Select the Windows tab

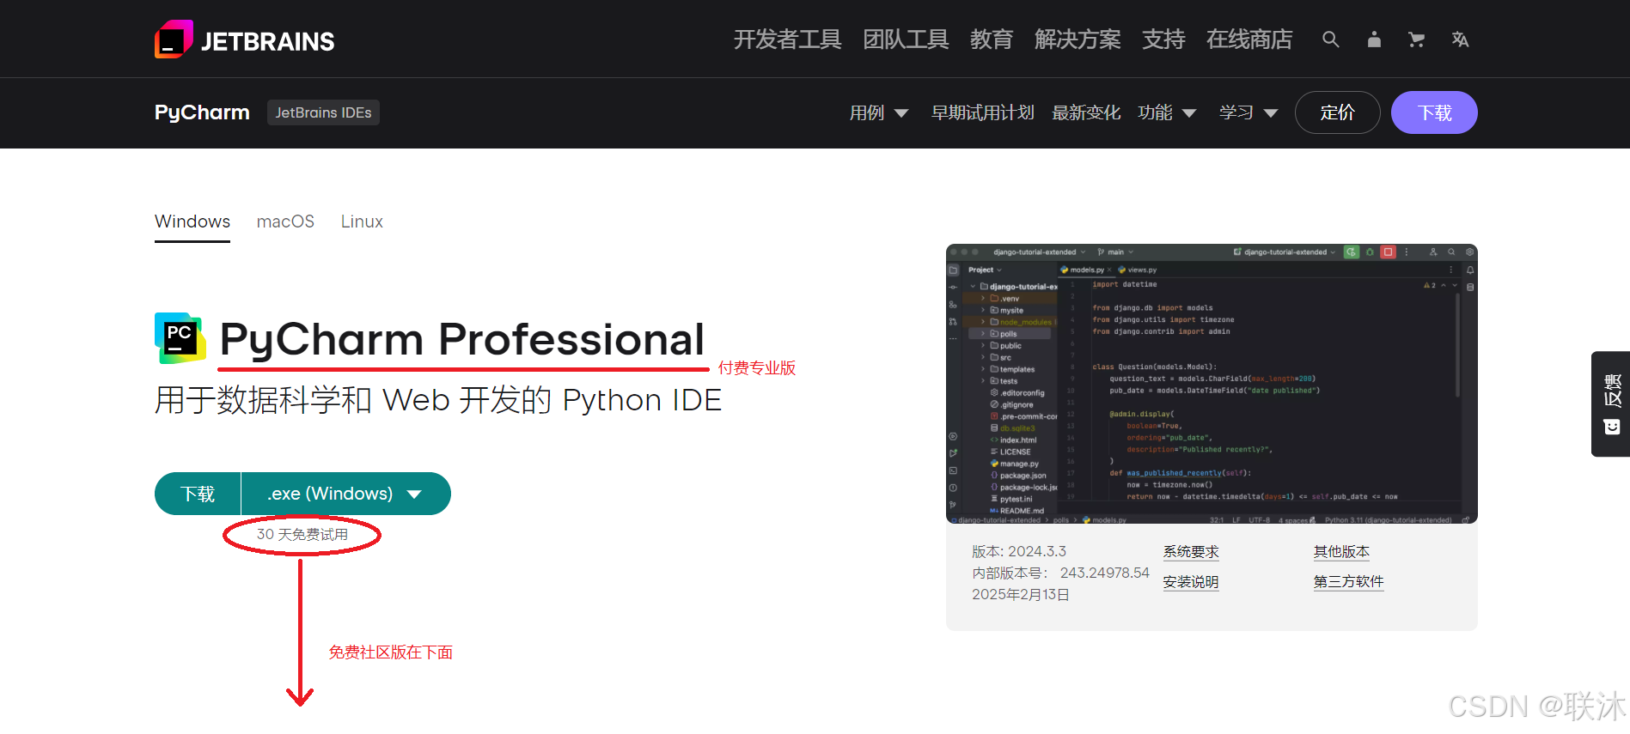192,221
